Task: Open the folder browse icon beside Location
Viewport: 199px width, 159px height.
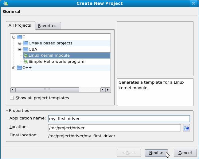Action: tap(186, 128)
